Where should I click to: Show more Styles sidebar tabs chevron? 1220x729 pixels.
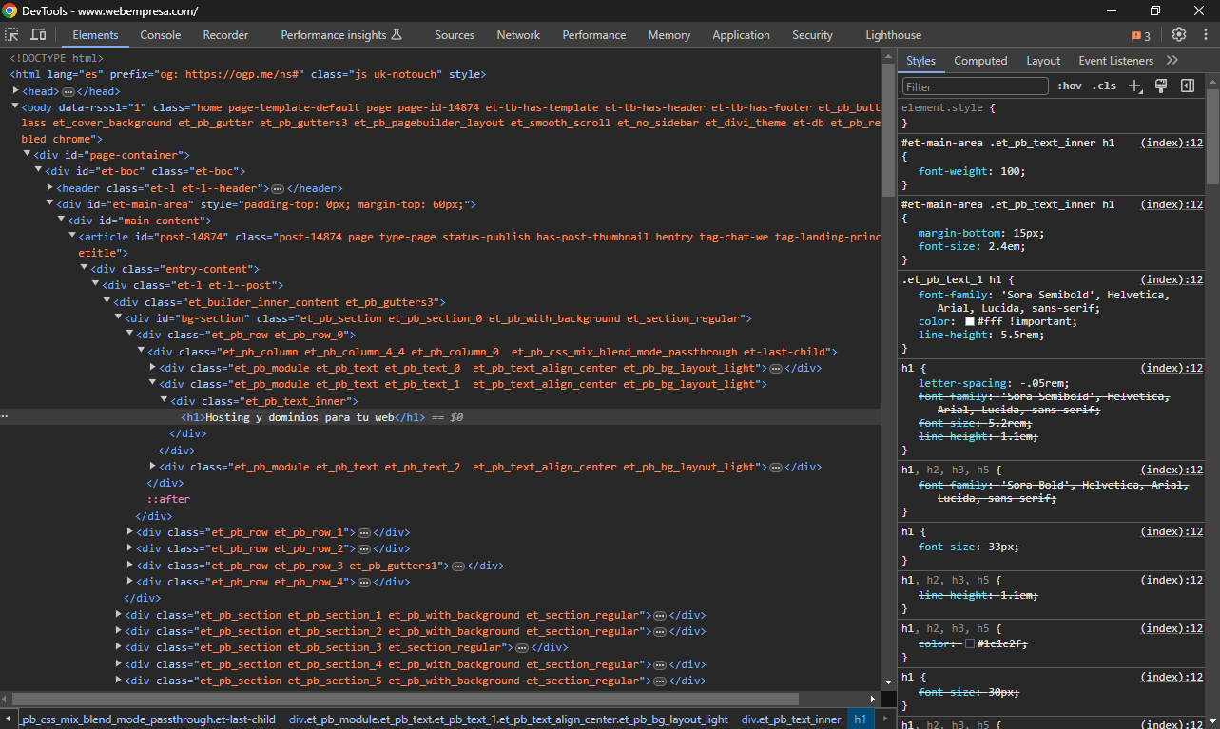[x=1172, y=60]
